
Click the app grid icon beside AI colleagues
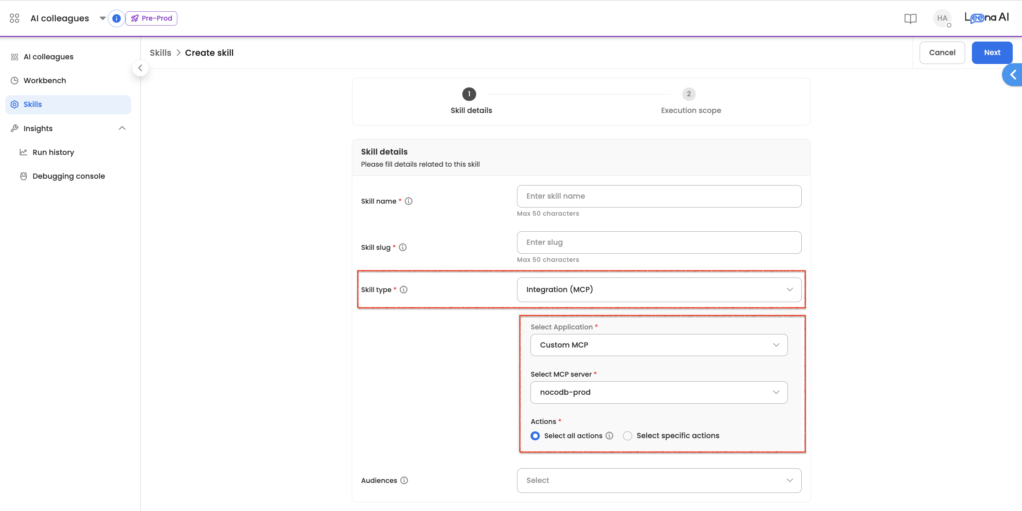(x=14, y=18)
